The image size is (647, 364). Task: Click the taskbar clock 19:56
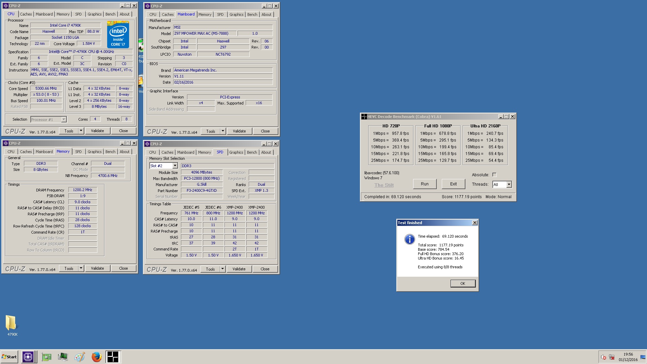click(x=628, y=355)
